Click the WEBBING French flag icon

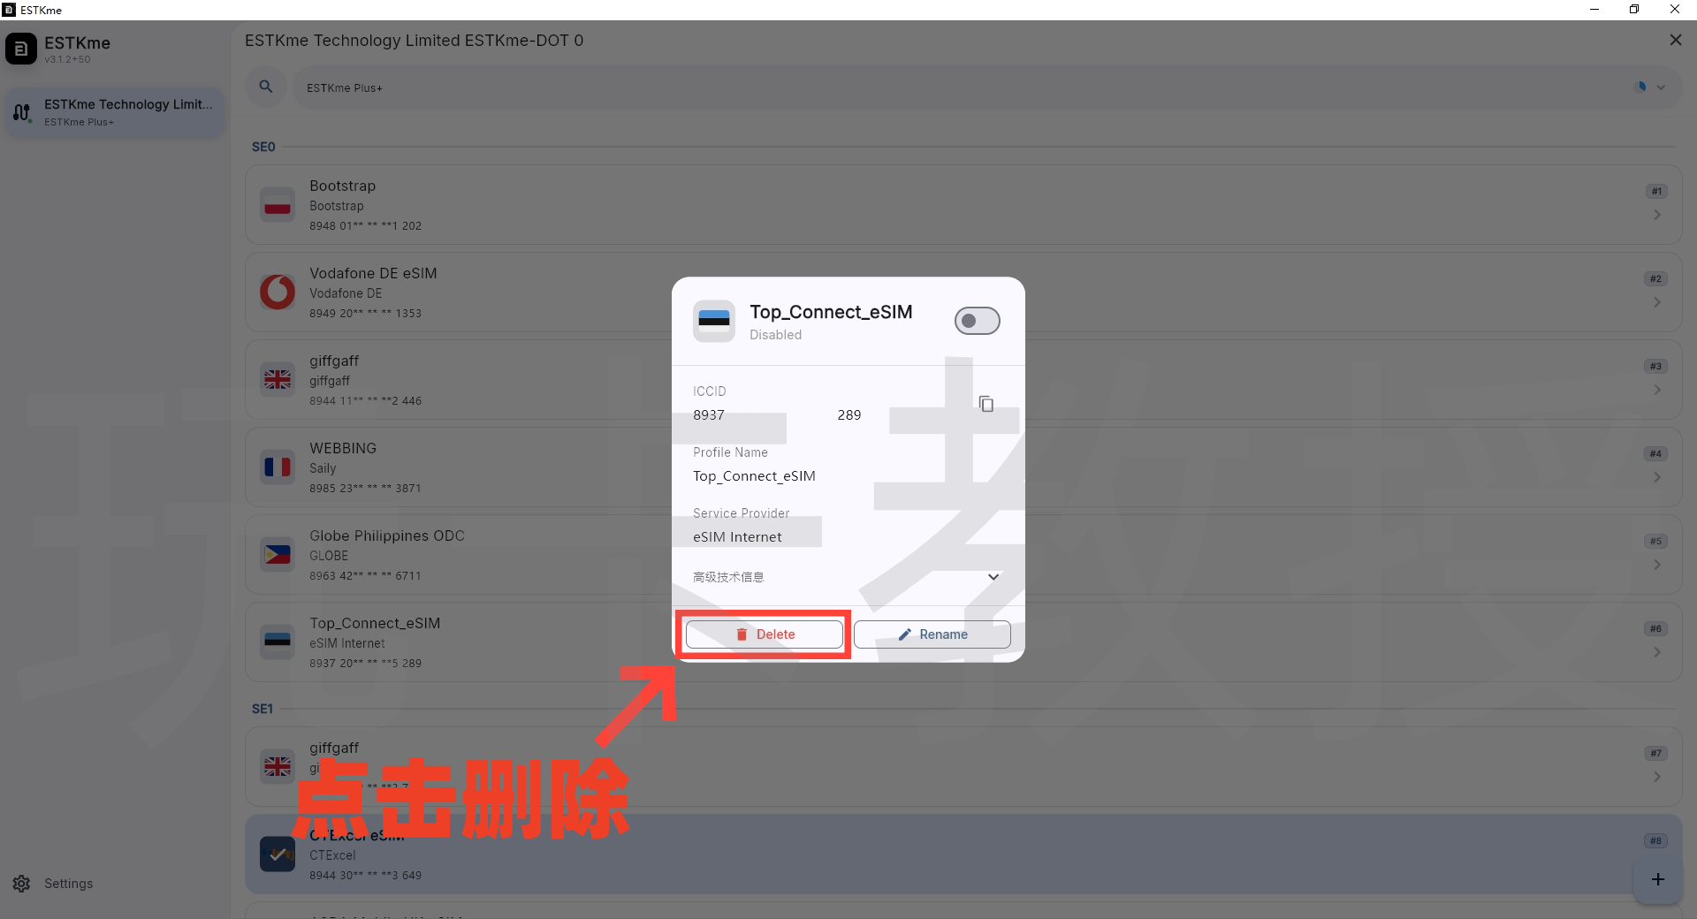tap(278, 467)
